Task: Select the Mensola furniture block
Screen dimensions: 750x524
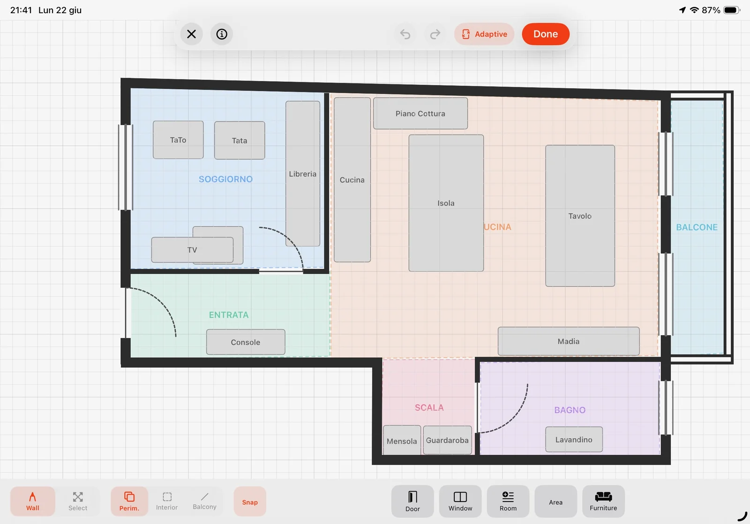Action: 402,441
